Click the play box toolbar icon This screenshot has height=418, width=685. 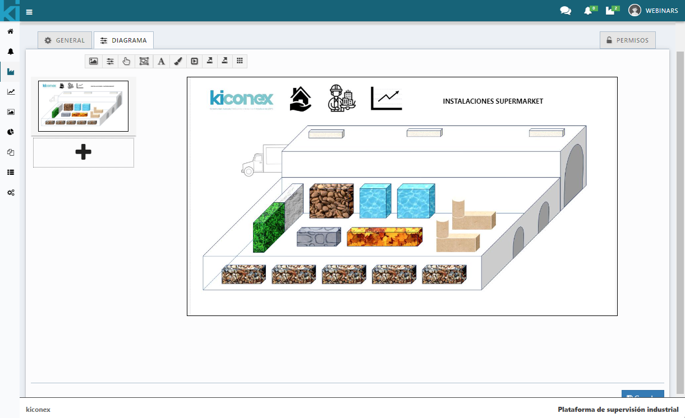click(194, 62)
